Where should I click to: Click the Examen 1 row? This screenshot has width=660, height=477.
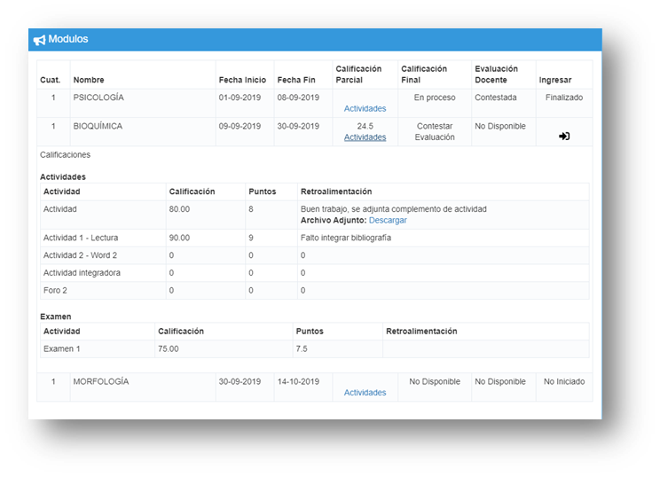(315, 349)
